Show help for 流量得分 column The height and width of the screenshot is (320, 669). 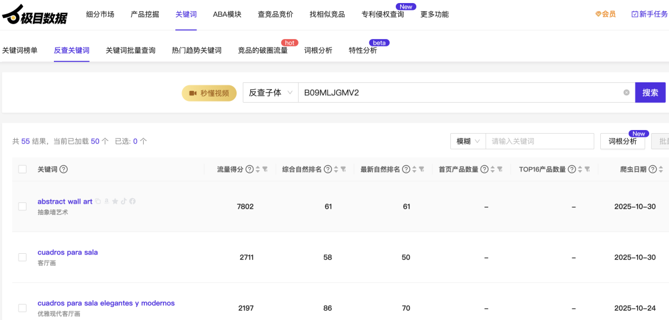250,169
